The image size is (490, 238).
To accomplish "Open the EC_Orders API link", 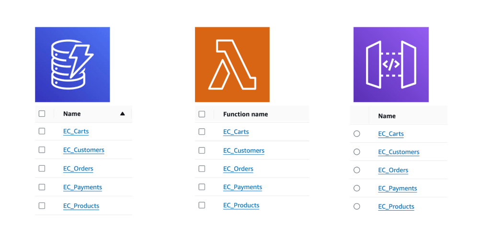I will pos(393,170).
